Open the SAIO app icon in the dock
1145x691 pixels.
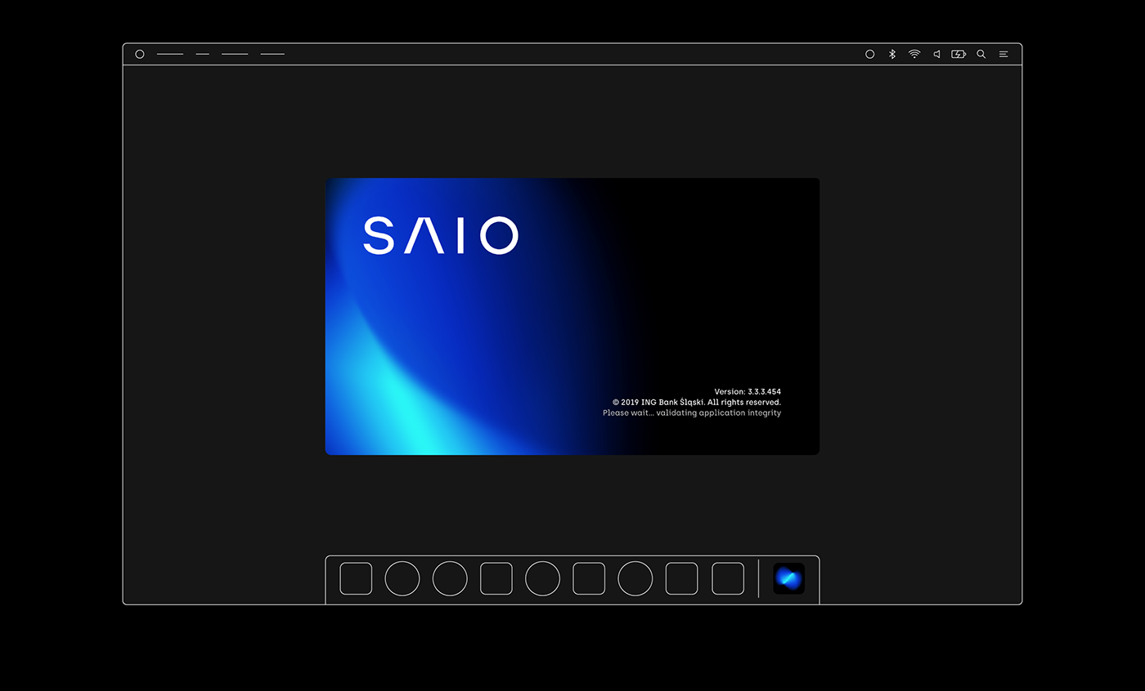[789, 578]
